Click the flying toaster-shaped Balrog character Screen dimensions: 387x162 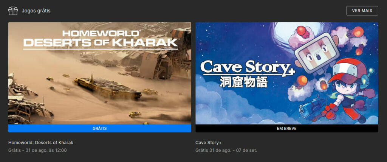click(x=314, y=53)
